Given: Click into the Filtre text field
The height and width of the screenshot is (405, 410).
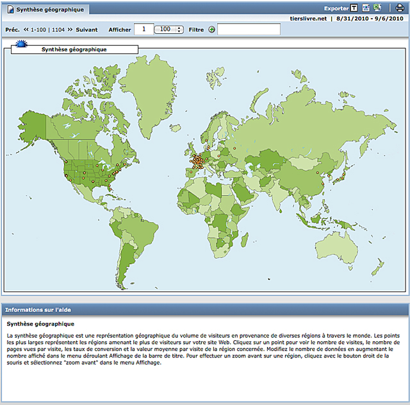Looking at the screenshot, I should coord(249,30).
